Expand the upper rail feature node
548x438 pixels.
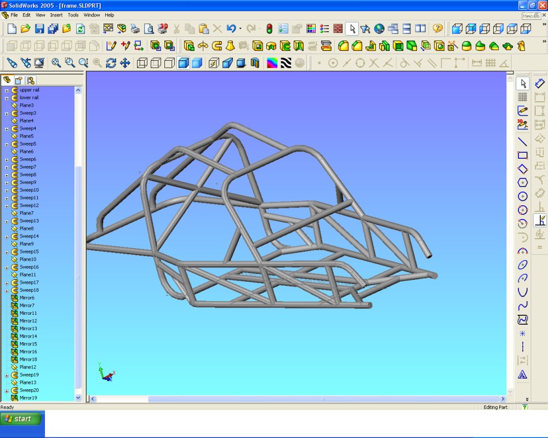7,90
